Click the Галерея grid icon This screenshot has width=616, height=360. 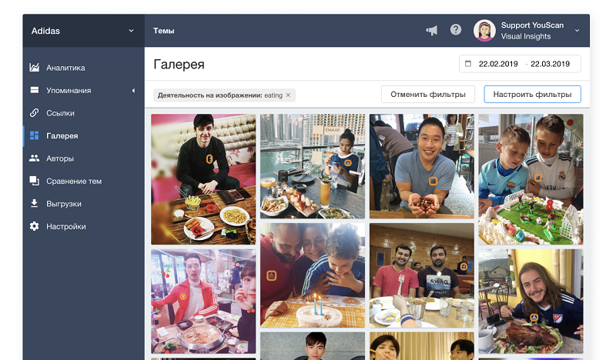[x=34, y=135]
